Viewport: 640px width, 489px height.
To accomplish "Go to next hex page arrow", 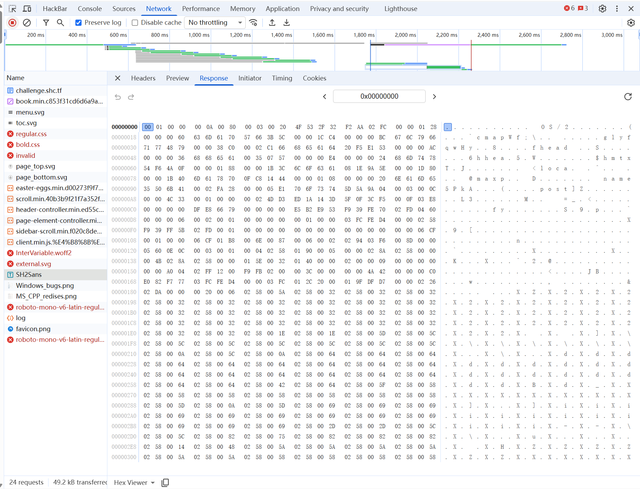I will [x=434, y=97].
